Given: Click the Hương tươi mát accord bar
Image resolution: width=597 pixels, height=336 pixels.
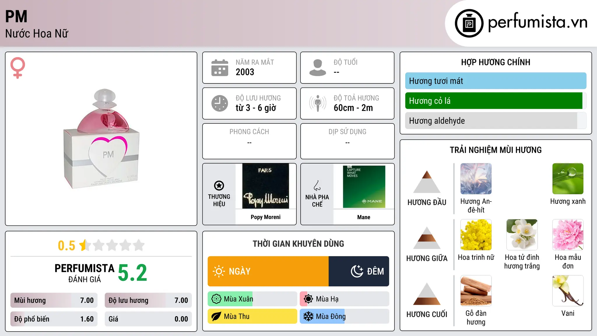Looking at the screenshot, I should coord(496,81).
